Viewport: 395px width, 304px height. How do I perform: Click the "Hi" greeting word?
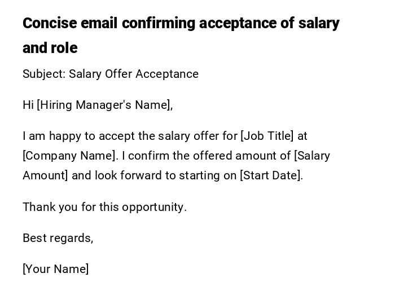click(28, 105)
